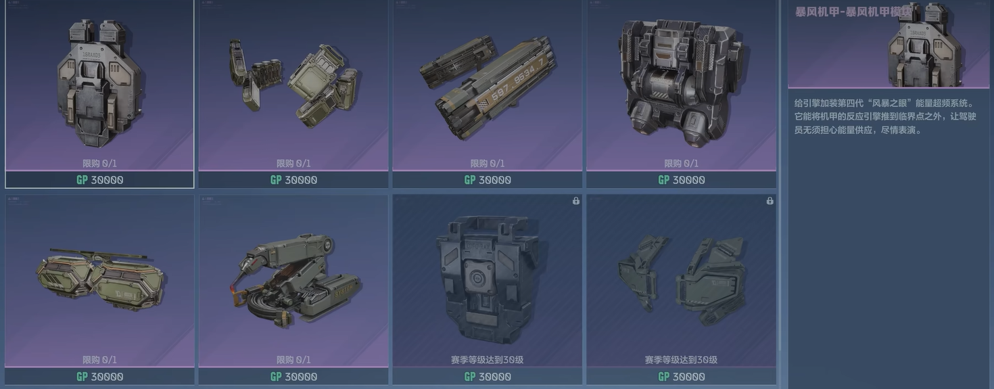The image size is (994, 389).
Task: Click GP 30000 price under twin-thruster jetpack
Action: tap(682, 180)
